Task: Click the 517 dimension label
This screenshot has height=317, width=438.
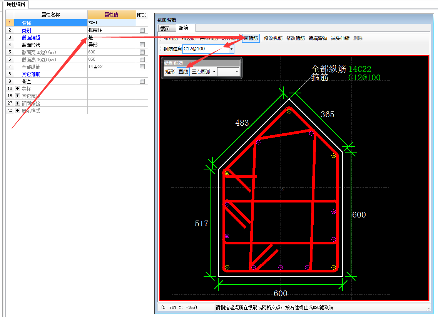Action: pos(201,223)
